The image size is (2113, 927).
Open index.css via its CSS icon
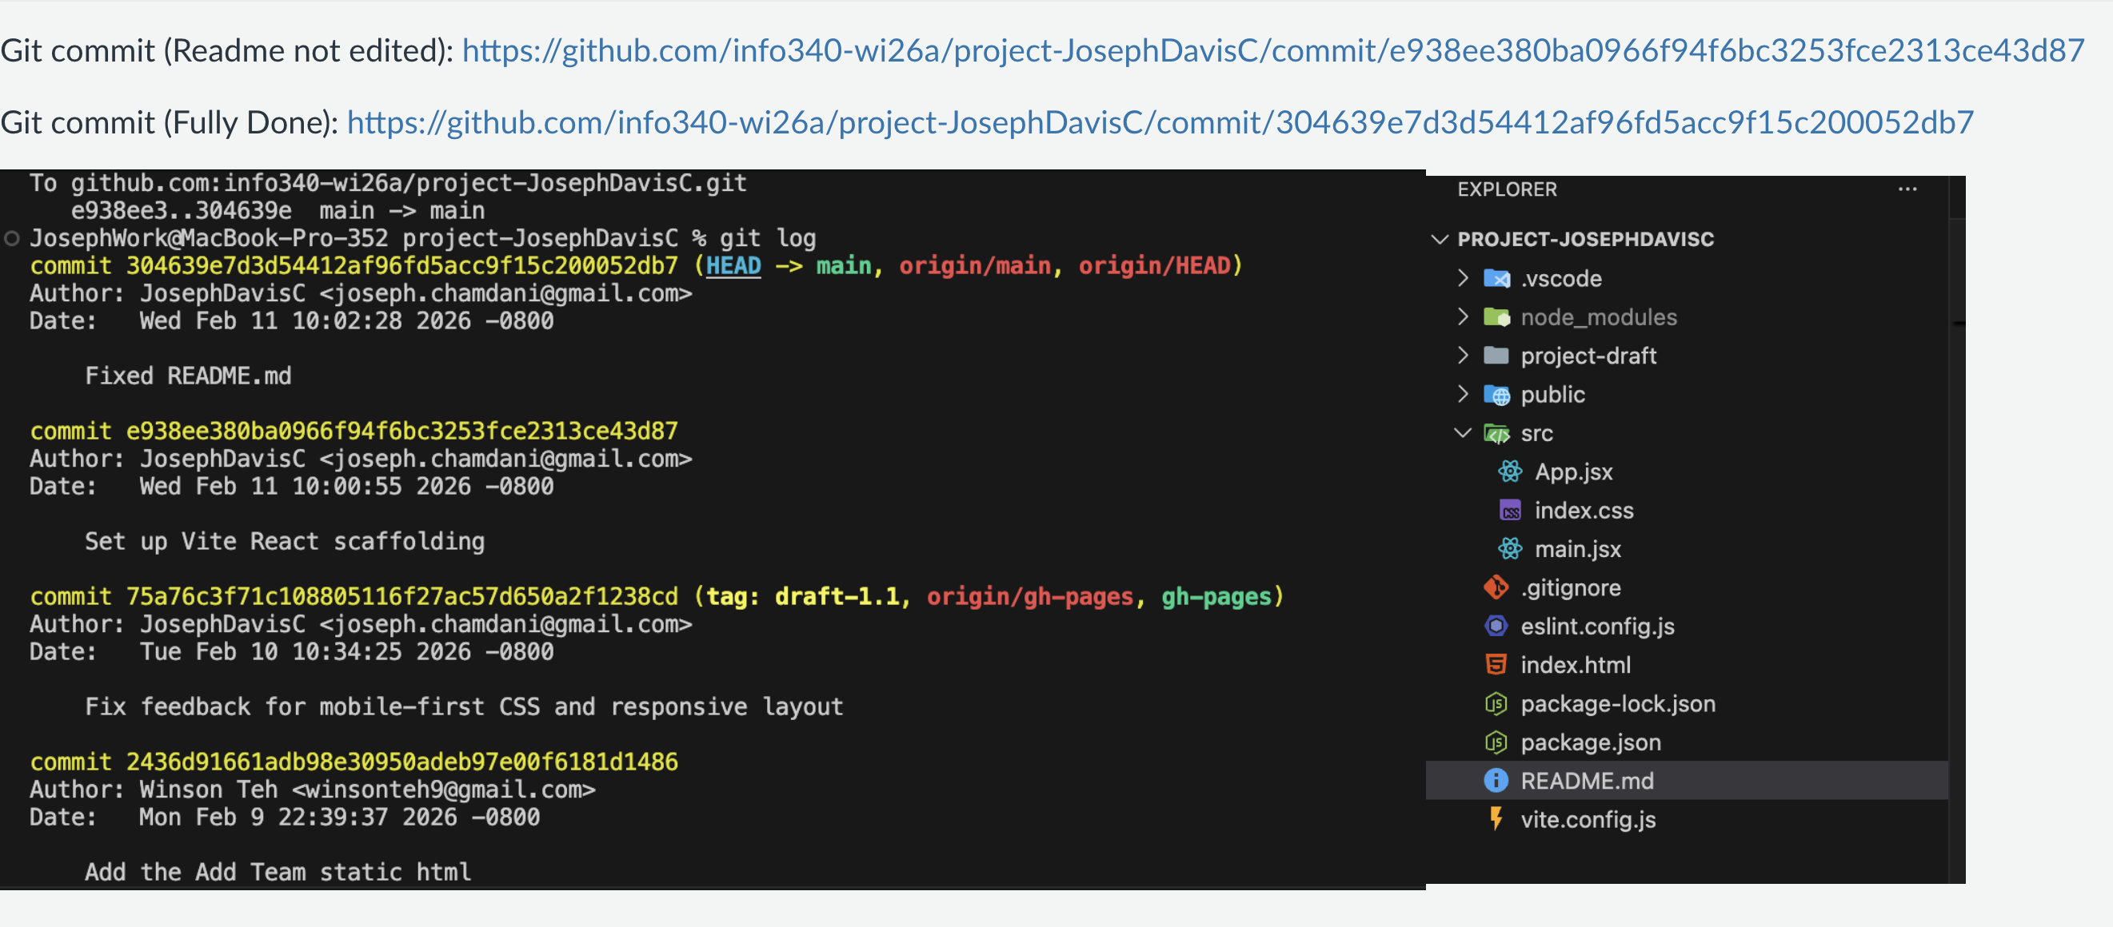click(x=1509, y=510)
